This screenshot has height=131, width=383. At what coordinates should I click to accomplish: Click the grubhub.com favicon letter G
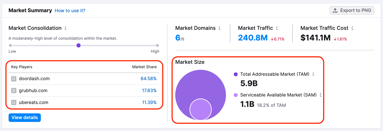(x=14, y=91)
